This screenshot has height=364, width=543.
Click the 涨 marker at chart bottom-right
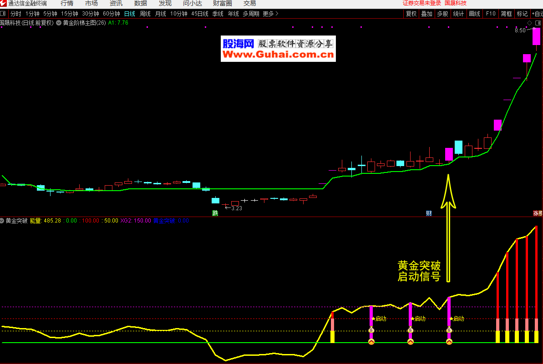pos(537,213)
